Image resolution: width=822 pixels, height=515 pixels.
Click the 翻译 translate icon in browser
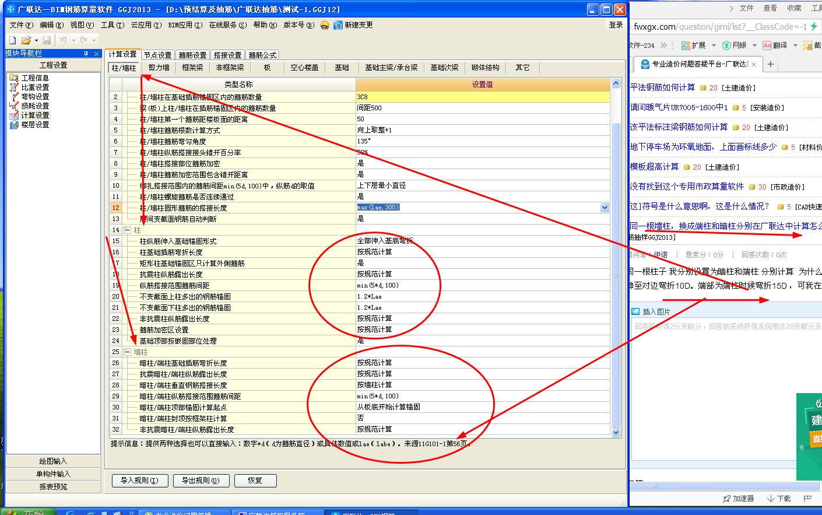coord(767,45)
